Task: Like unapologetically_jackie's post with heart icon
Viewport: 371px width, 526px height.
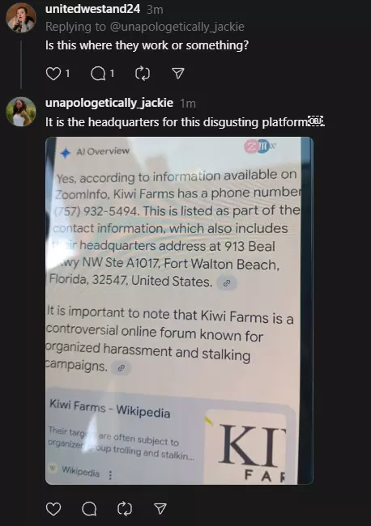Action: click(x=53, y=509)
